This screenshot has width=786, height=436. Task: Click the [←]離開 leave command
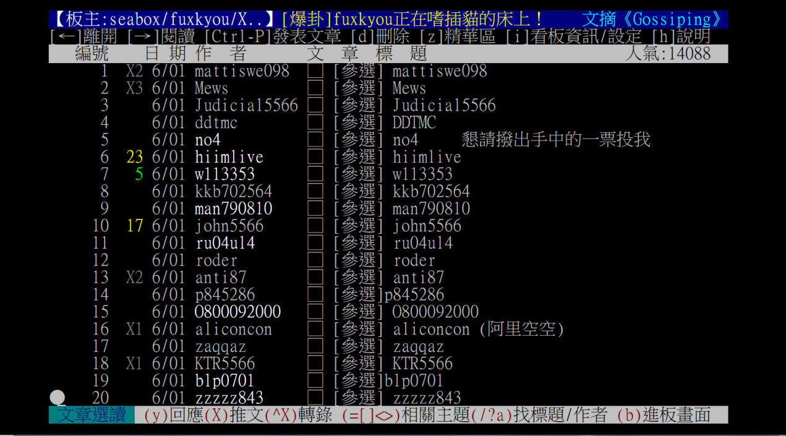coord(83,36)
